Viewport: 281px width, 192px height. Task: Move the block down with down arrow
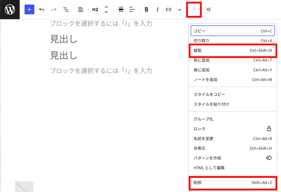click(106, 12)
